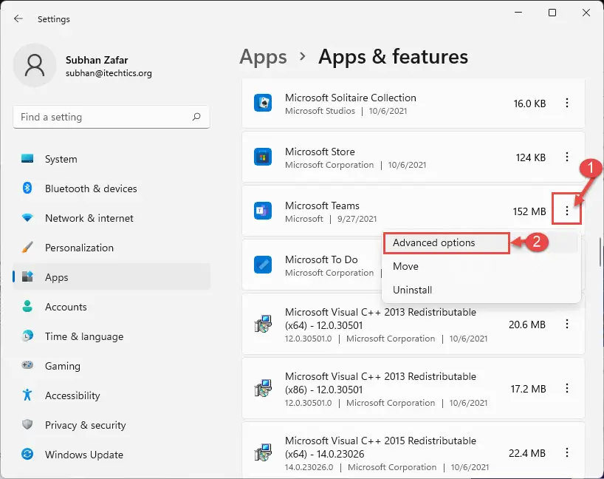This screenshot has width=604, height=479.
Task: Click the search magnifier icon
Action: coord(196,117)
